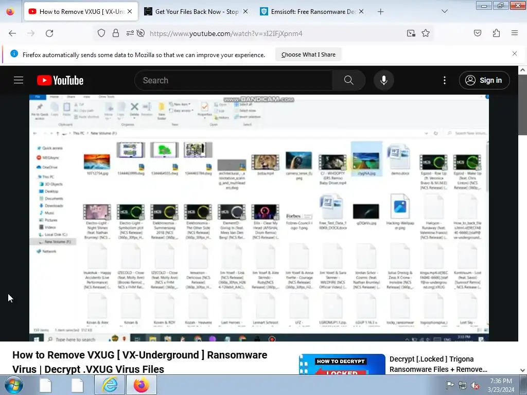The image size is (527, 395).
Task: Go back with the browser back arrow
Action: 12,33
